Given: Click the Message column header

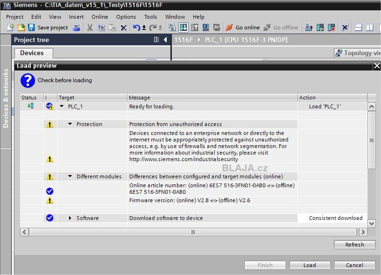Looking at the screenshot, I should pos(212,98).
